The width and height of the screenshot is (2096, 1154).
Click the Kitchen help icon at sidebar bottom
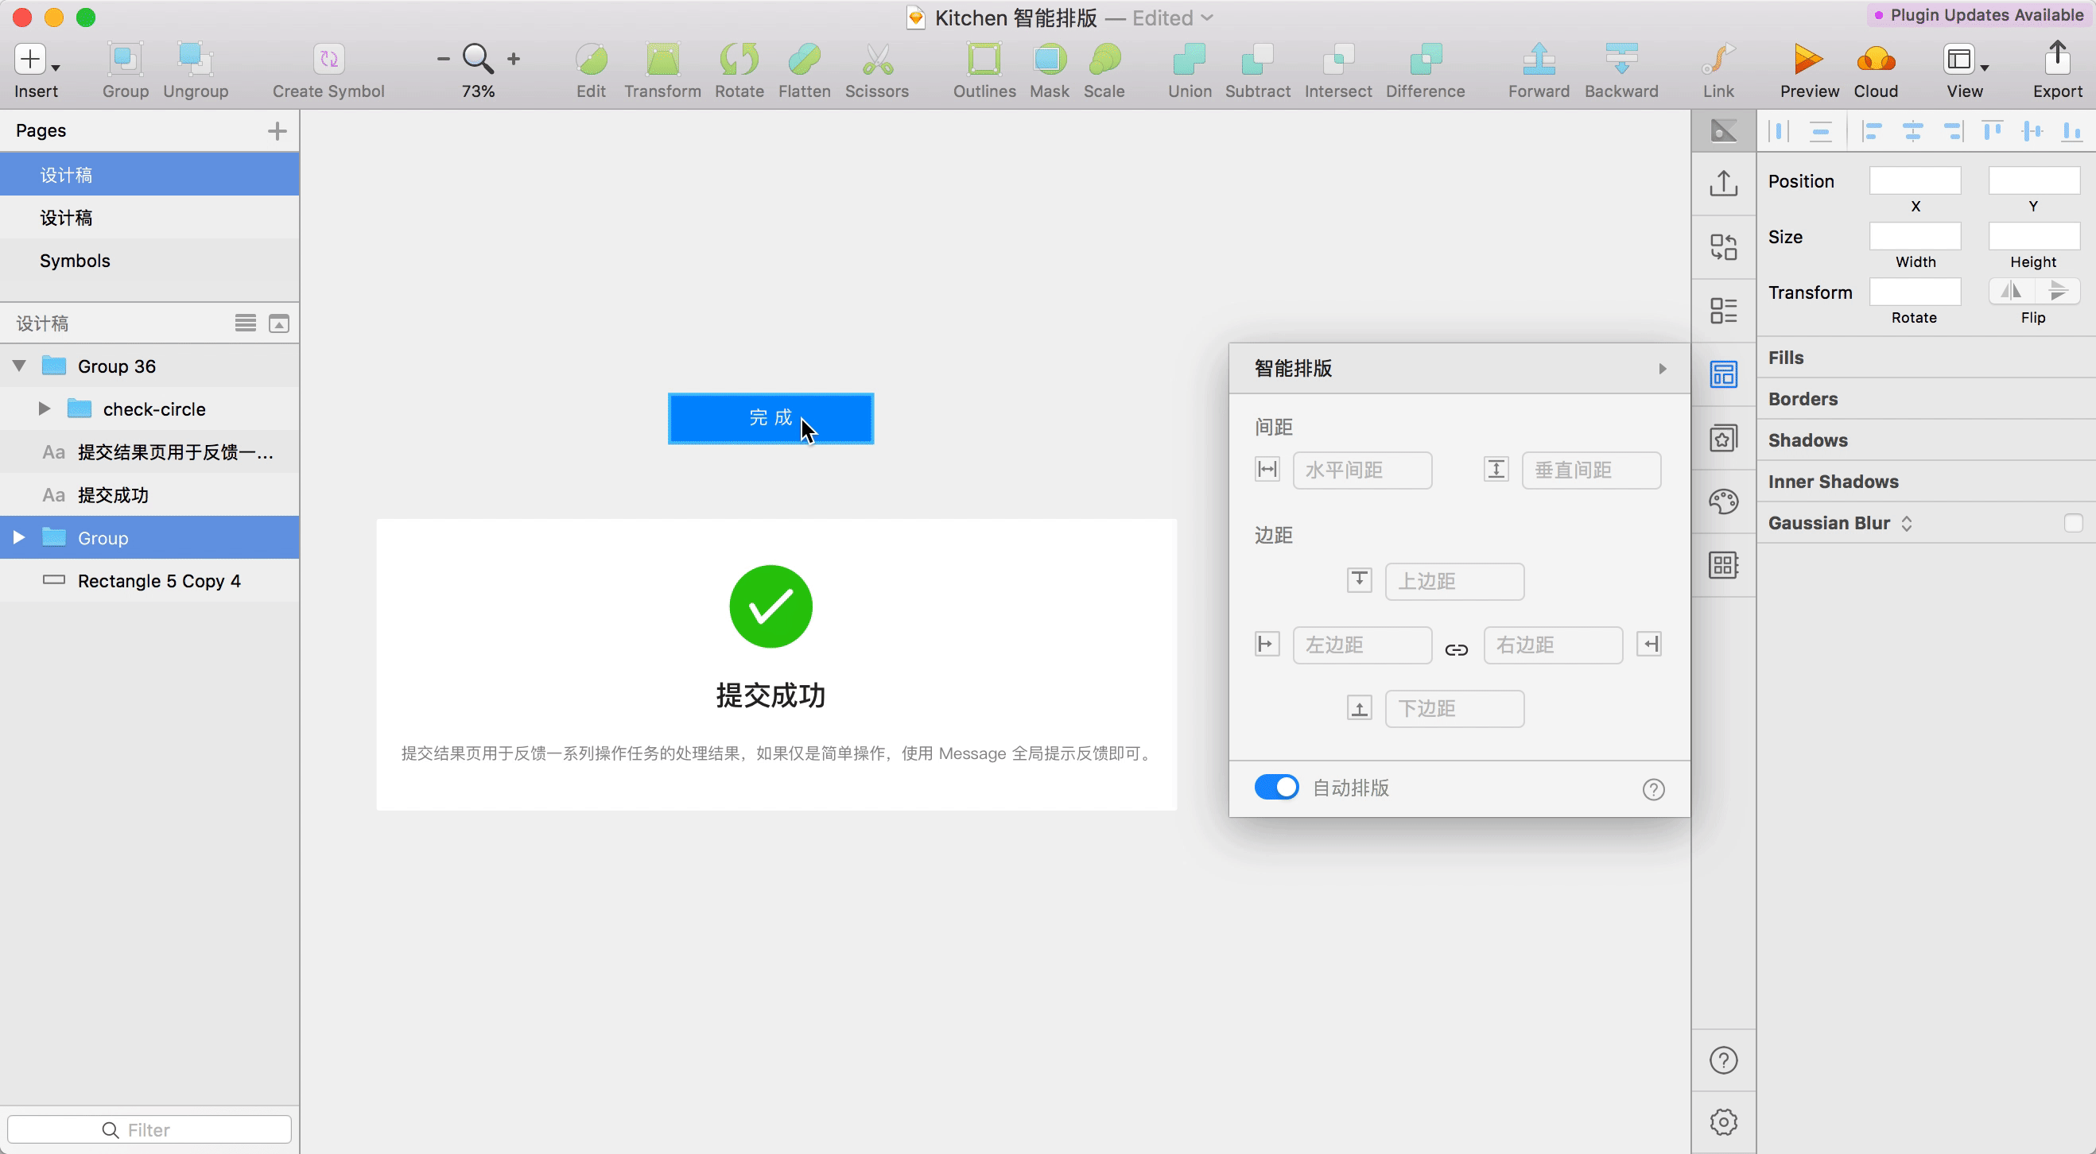tap(1723, 1060)
